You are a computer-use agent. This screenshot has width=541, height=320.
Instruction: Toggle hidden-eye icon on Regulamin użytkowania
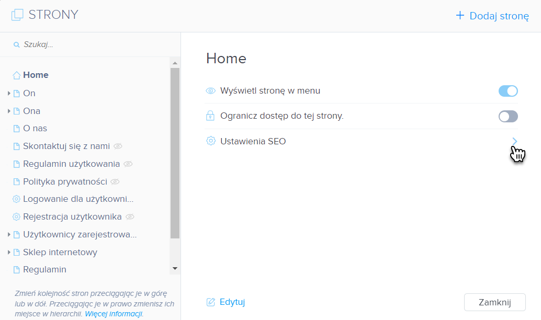[x=128, y=164]
